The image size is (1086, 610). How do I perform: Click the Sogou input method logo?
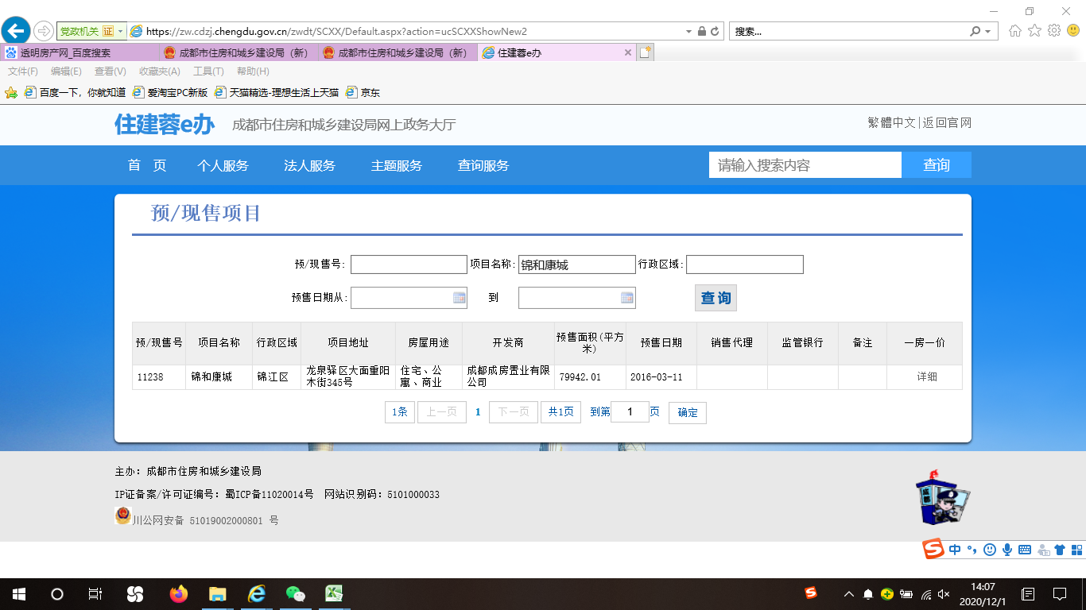pyautogui.click(x=933, y=549)
